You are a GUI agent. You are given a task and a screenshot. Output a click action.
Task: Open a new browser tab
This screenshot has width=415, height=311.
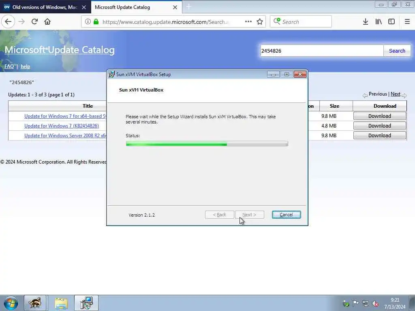[x=189, y=7]
